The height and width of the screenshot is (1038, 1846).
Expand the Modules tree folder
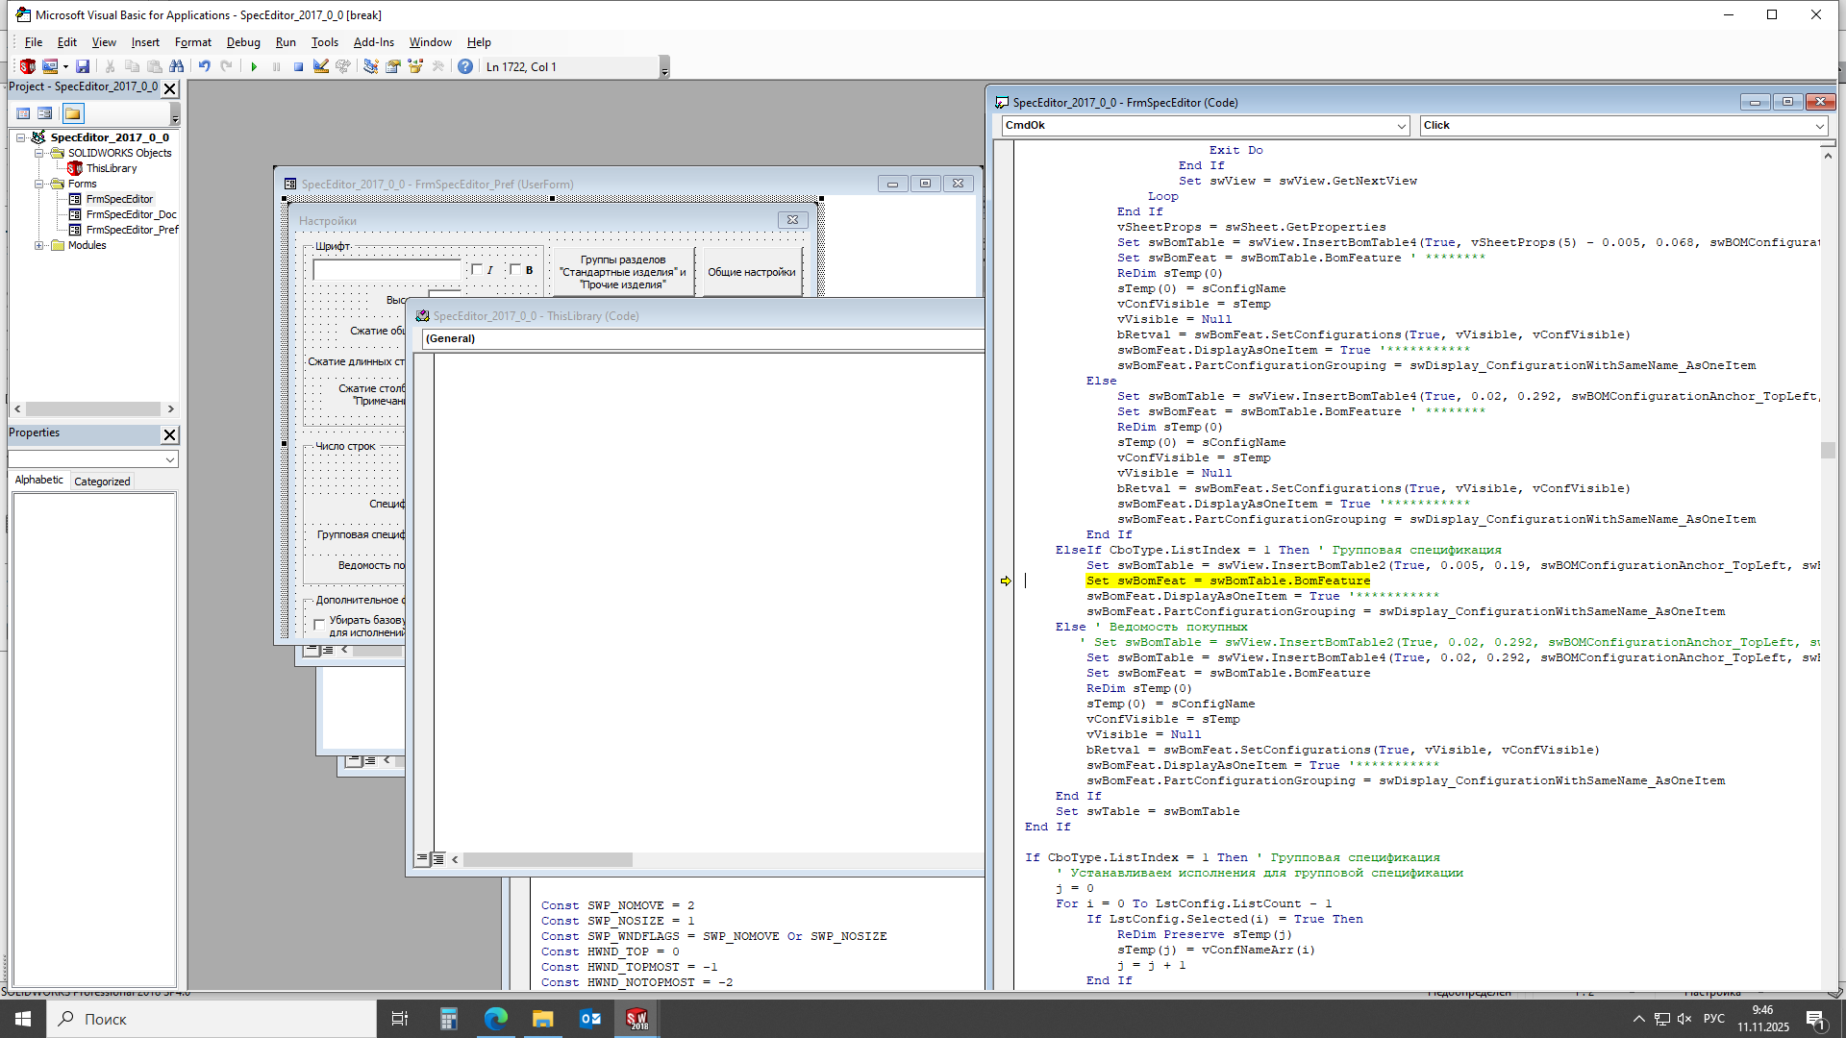[39, 246]
